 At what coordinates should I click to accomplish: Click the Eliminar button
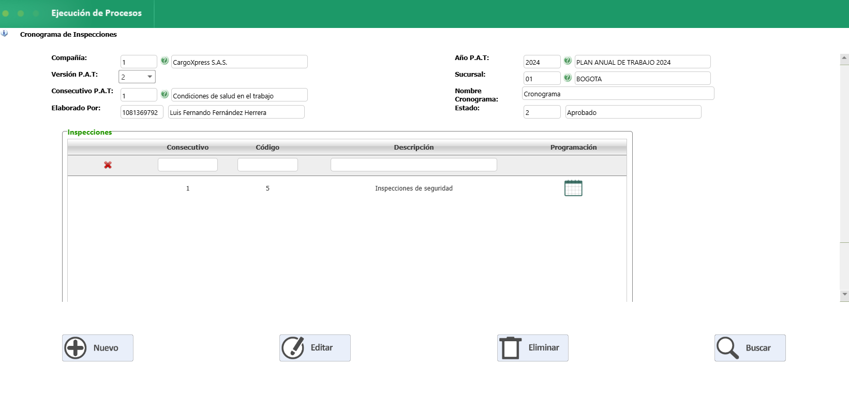tap(533, 348)
